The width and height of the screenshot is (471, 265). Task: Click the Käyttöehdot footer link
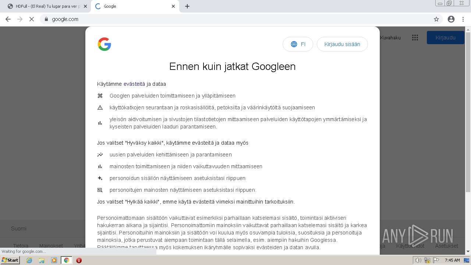click(410, 246)
